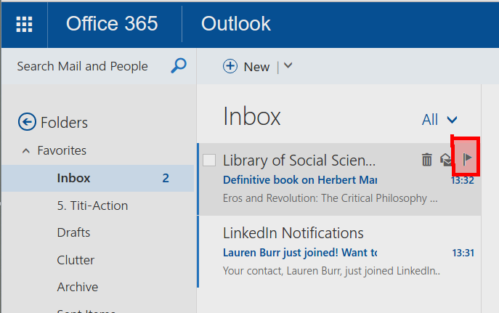Click the Outlook title in header
Viewport: 499px width, 313px height.
[236, 23]
